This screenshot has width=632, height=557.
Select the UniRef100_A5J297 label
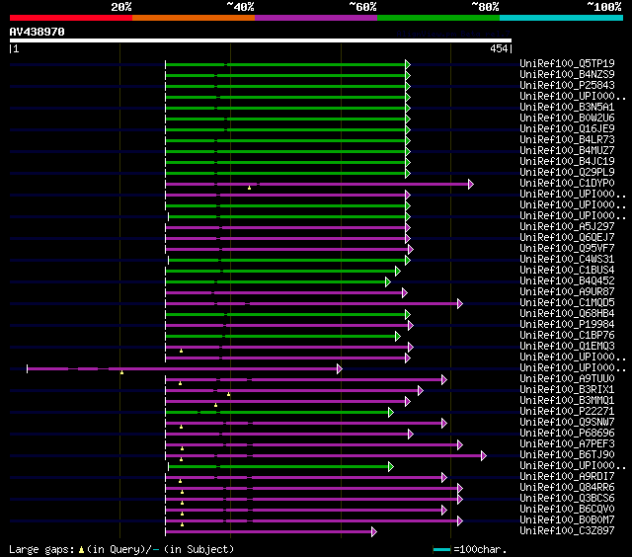pyautogui.click(x=567, y=227)
